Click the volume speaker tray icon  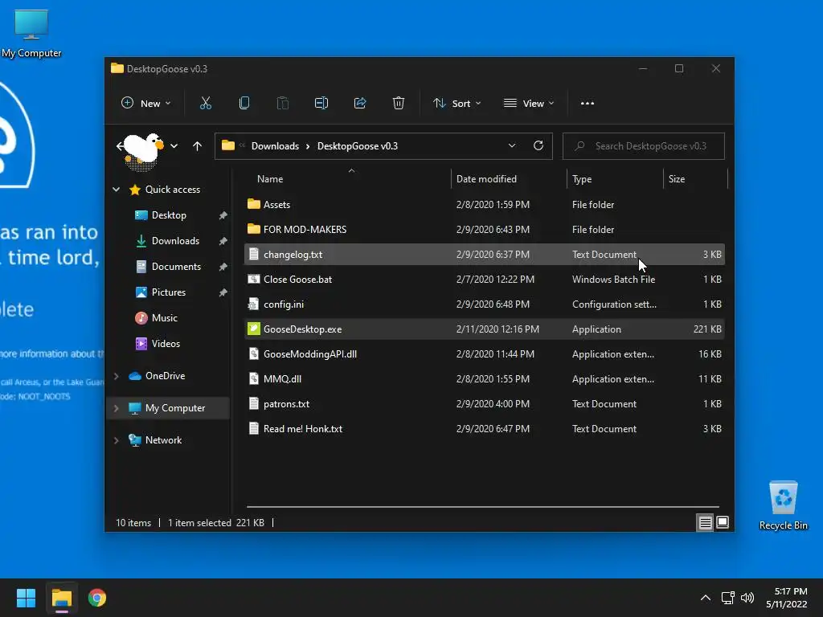(747, 598)
